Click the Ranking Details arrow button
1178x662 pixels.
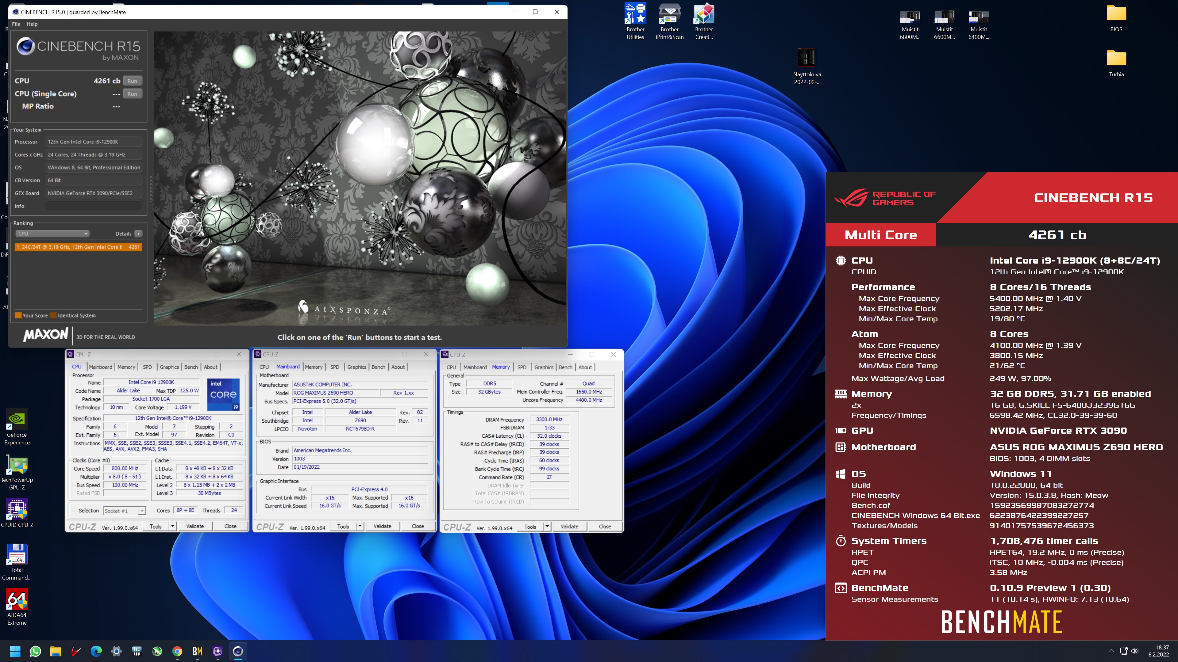pos(138,234)
